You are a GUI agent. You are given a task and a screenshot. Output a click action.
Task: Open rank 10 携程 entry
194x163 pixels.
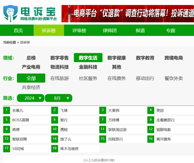click(75, 130)
